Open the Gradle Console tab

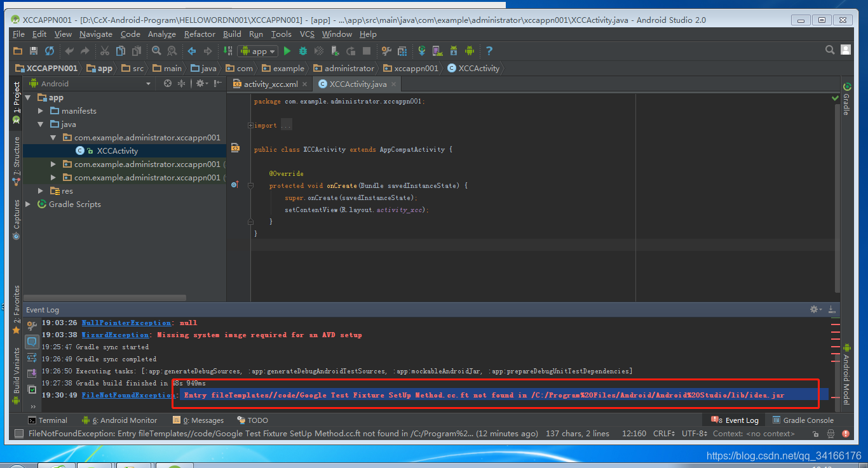pyautogui.click(x=803, y=420)
